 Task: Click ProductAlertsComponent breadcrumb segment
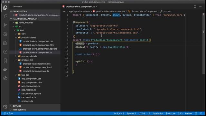[143, 12]
